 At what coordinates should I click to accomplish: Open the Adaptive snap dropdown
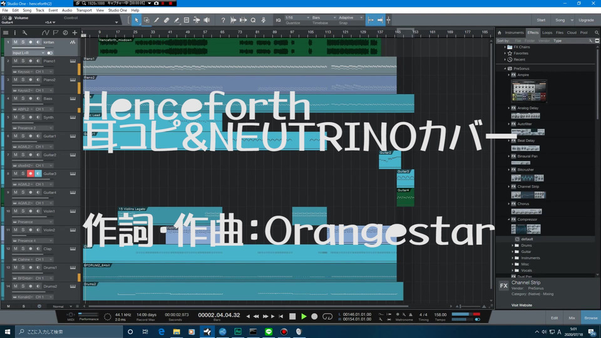coord(351,18)
